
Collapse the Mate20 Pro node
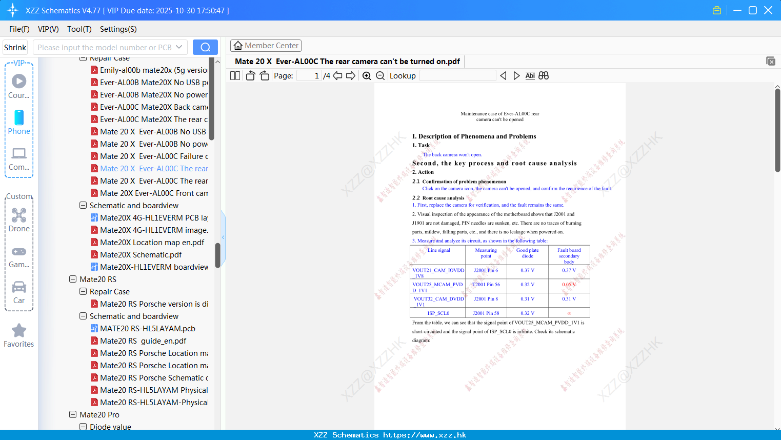73,415
